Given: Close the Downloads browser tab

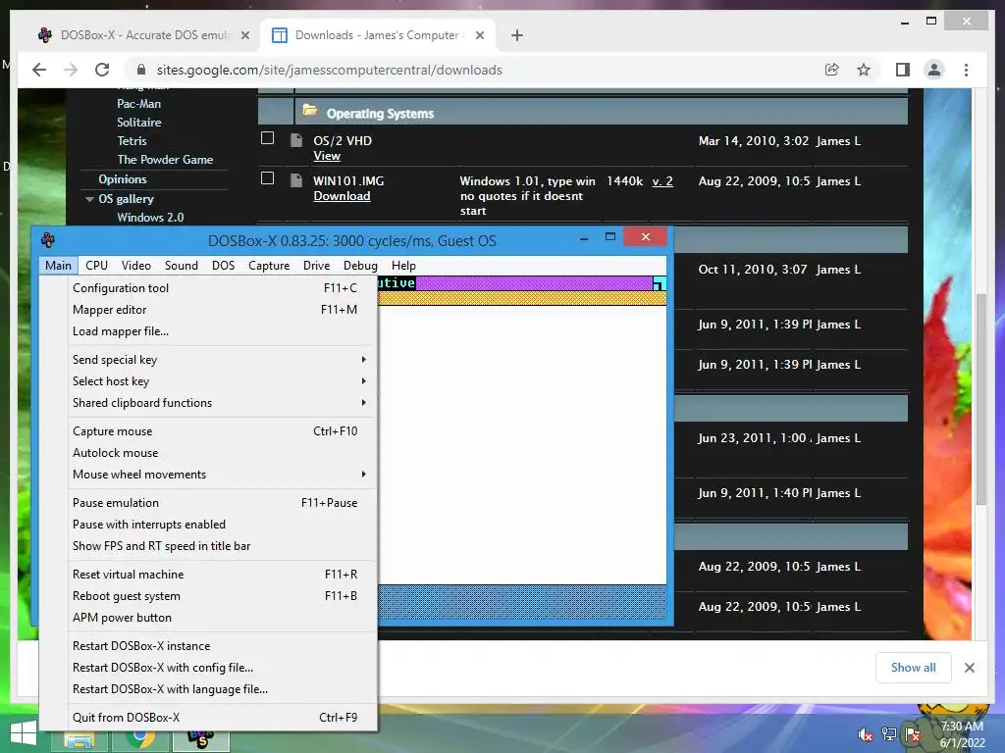Looking at the screenshot, I should click(x=479, y=35).
